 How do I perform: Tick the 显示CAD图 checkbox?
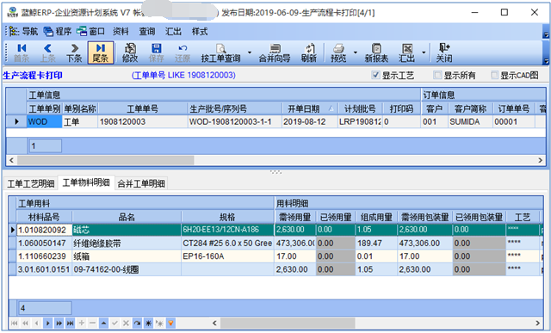point(494,75)
